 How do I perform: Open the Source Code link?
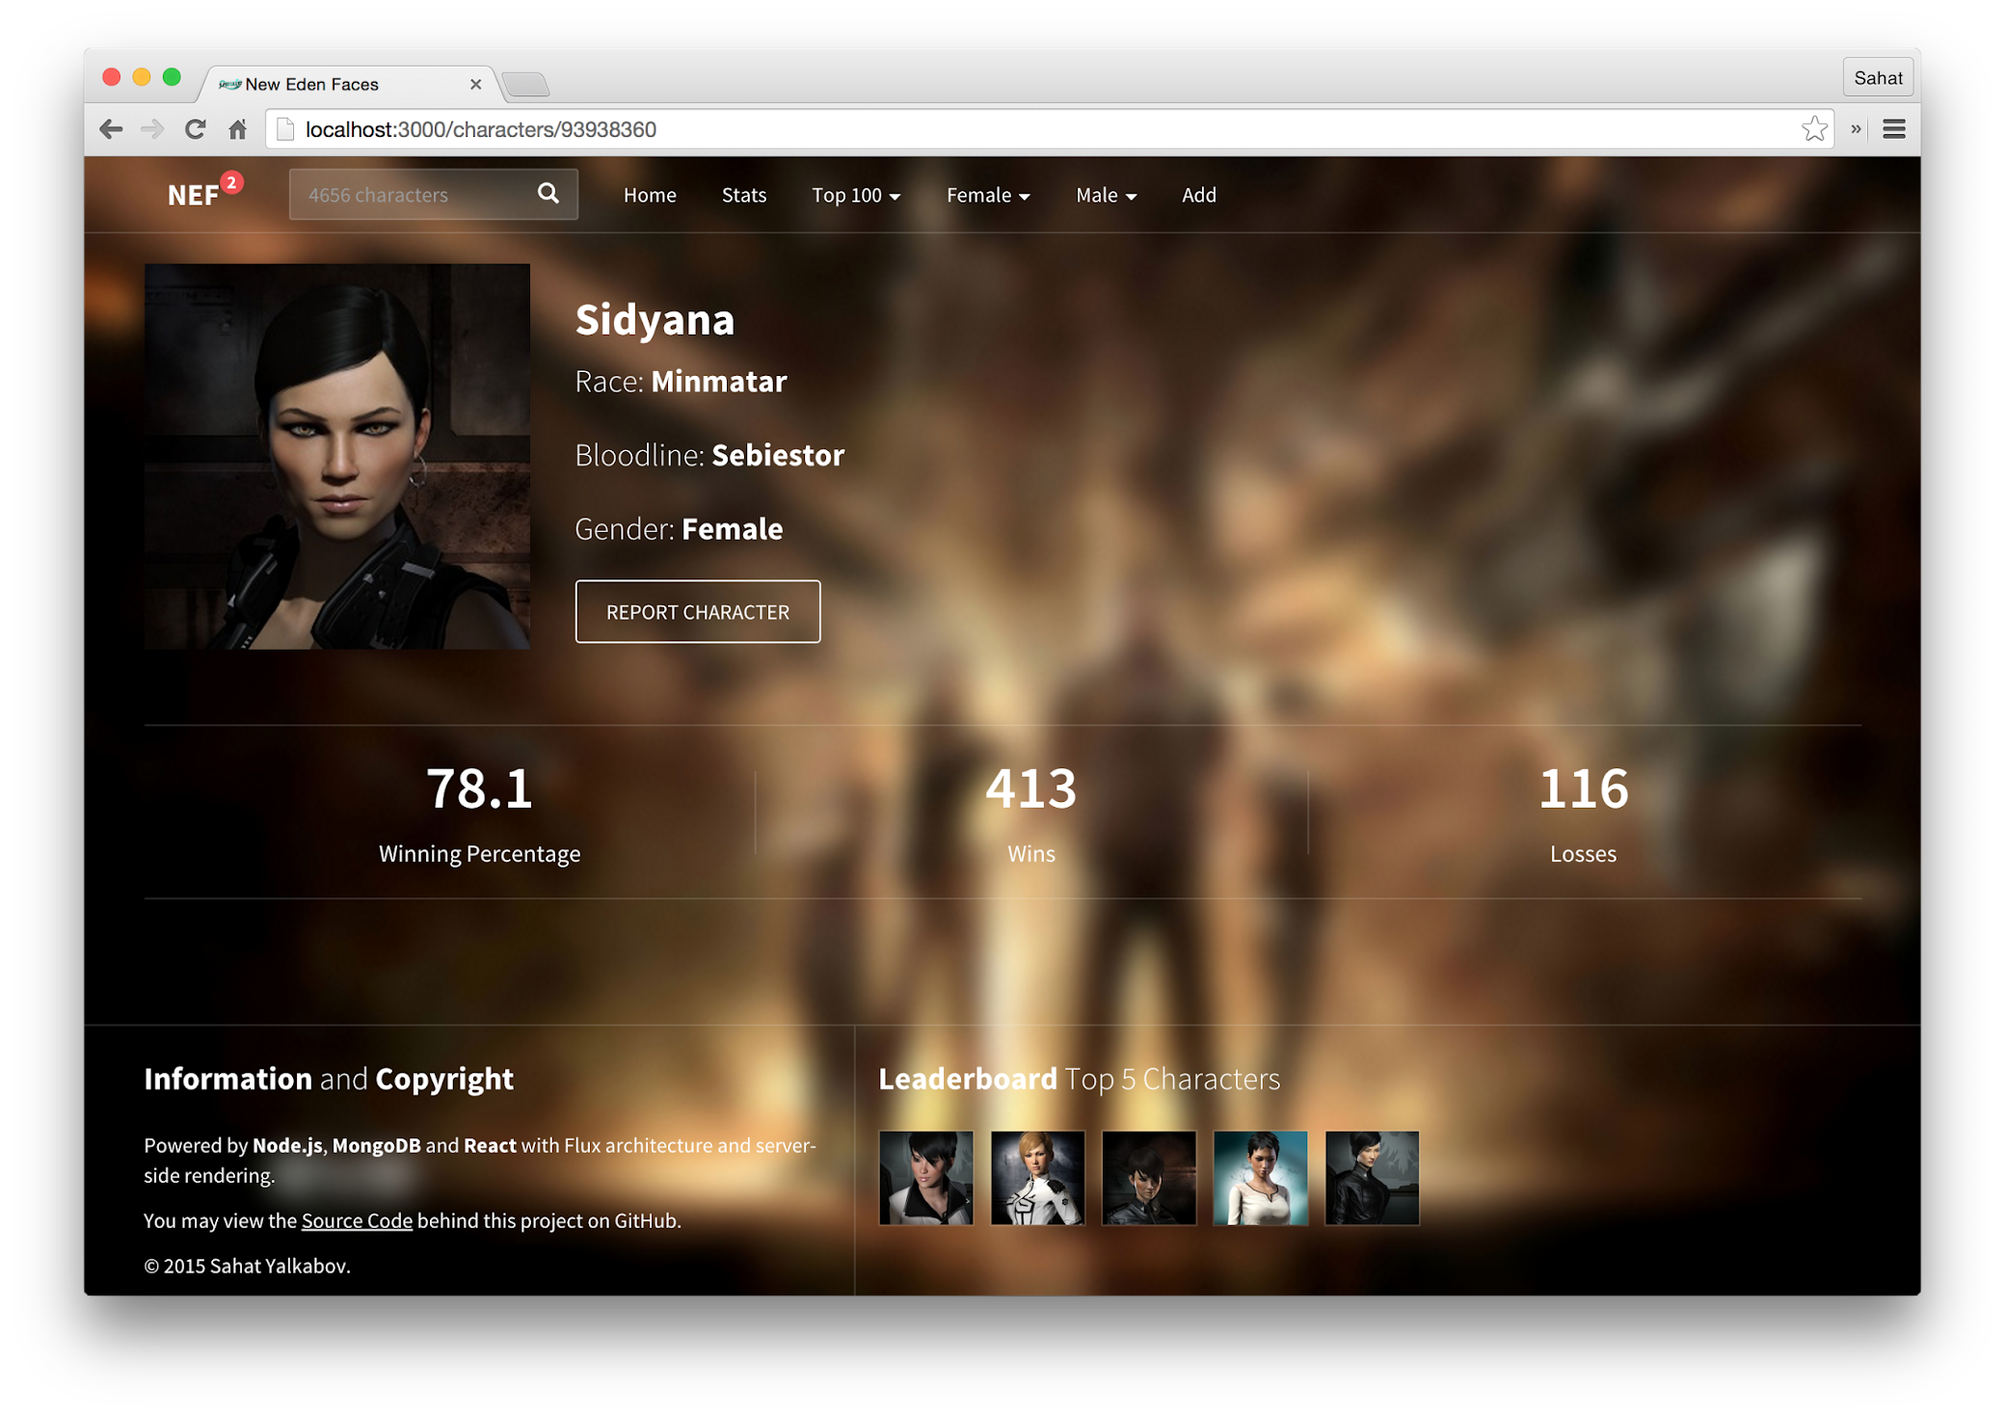coord(357,1220)
